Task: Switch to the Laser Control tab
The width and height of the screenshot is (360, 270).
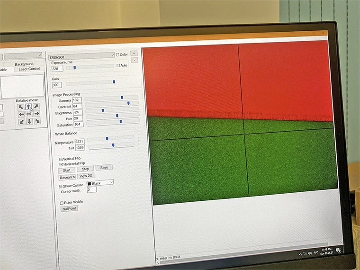Action: 29,69
